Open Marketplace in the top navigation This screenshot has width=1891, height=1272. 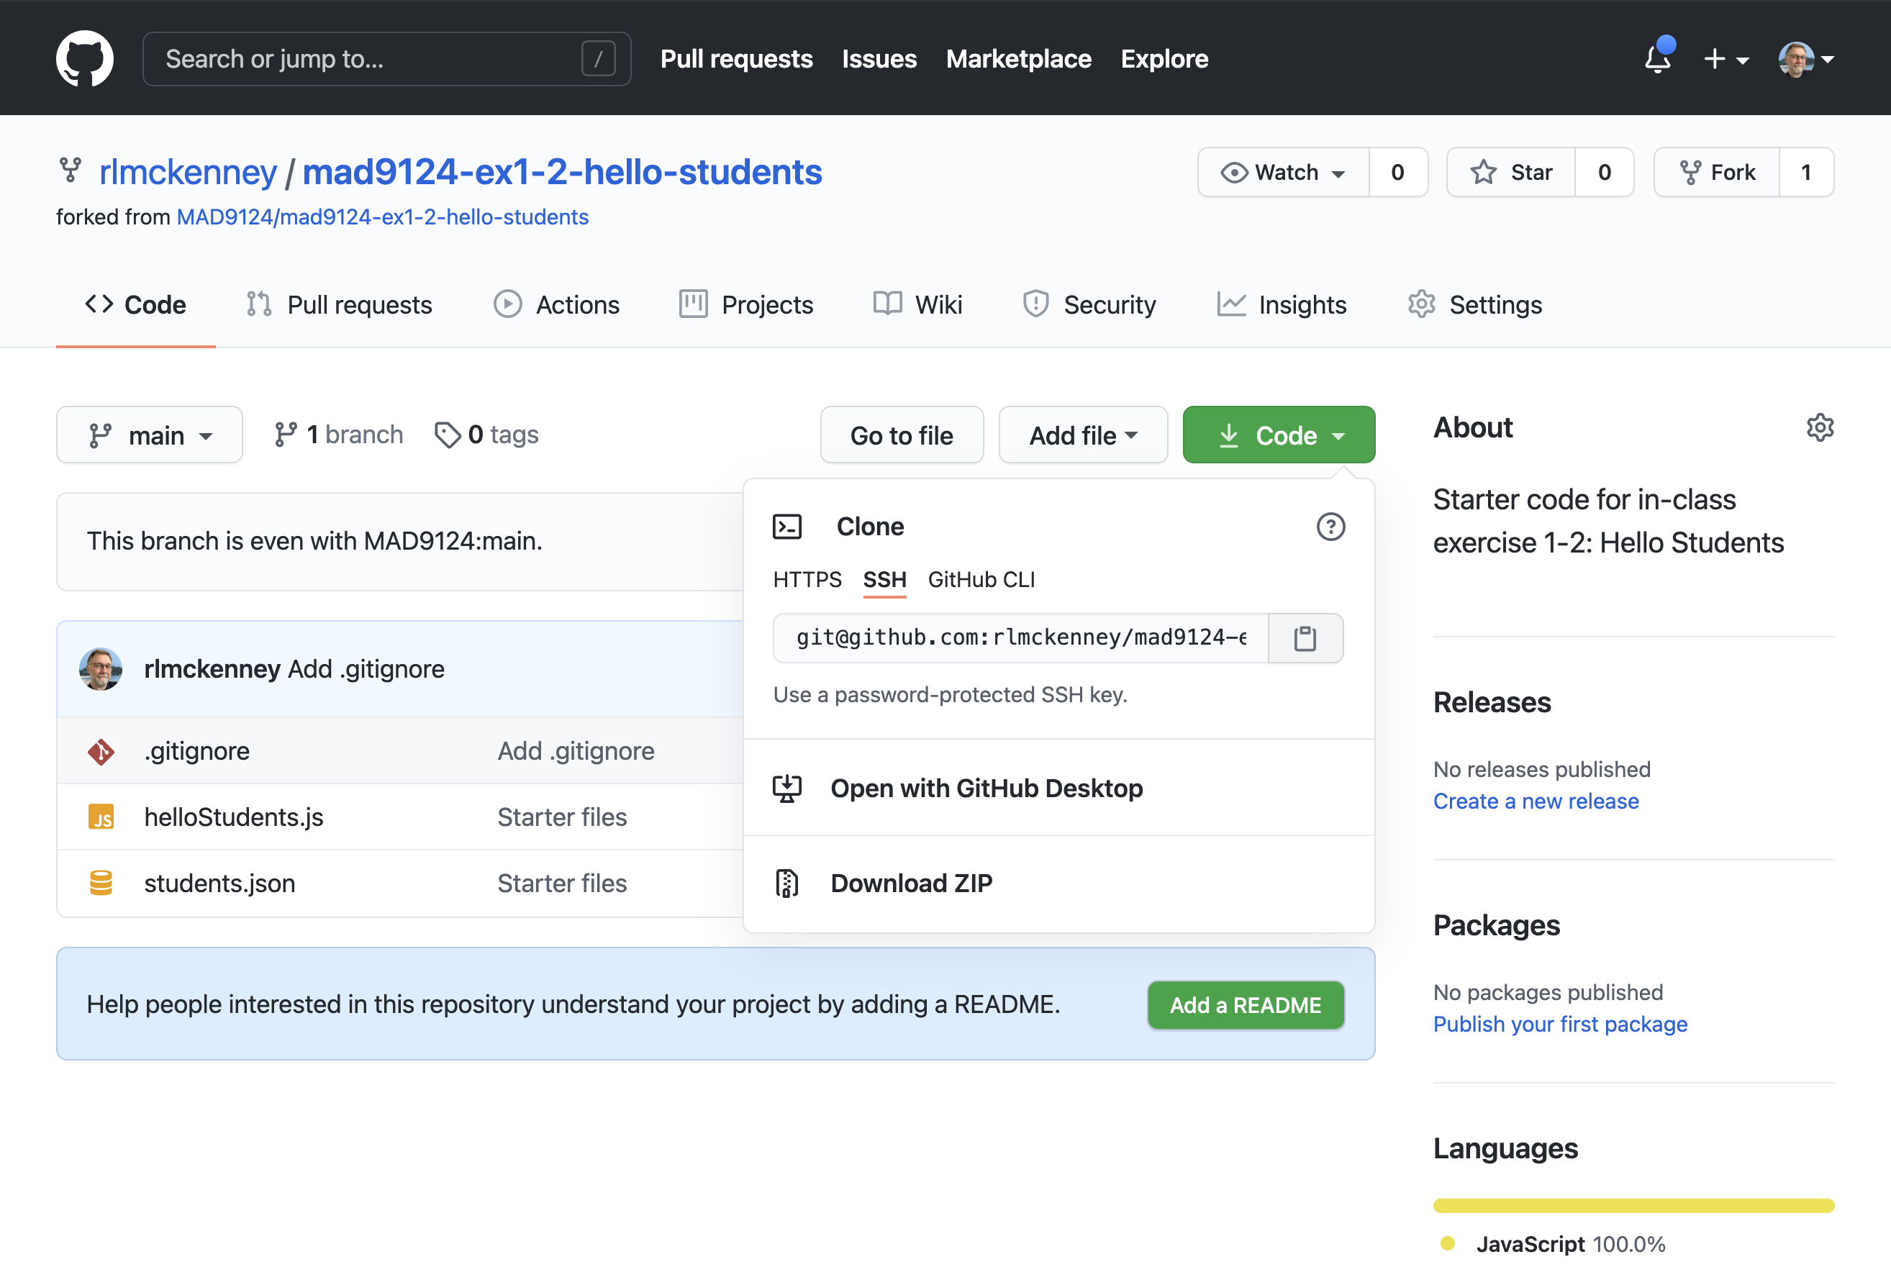pos(1019,58)
